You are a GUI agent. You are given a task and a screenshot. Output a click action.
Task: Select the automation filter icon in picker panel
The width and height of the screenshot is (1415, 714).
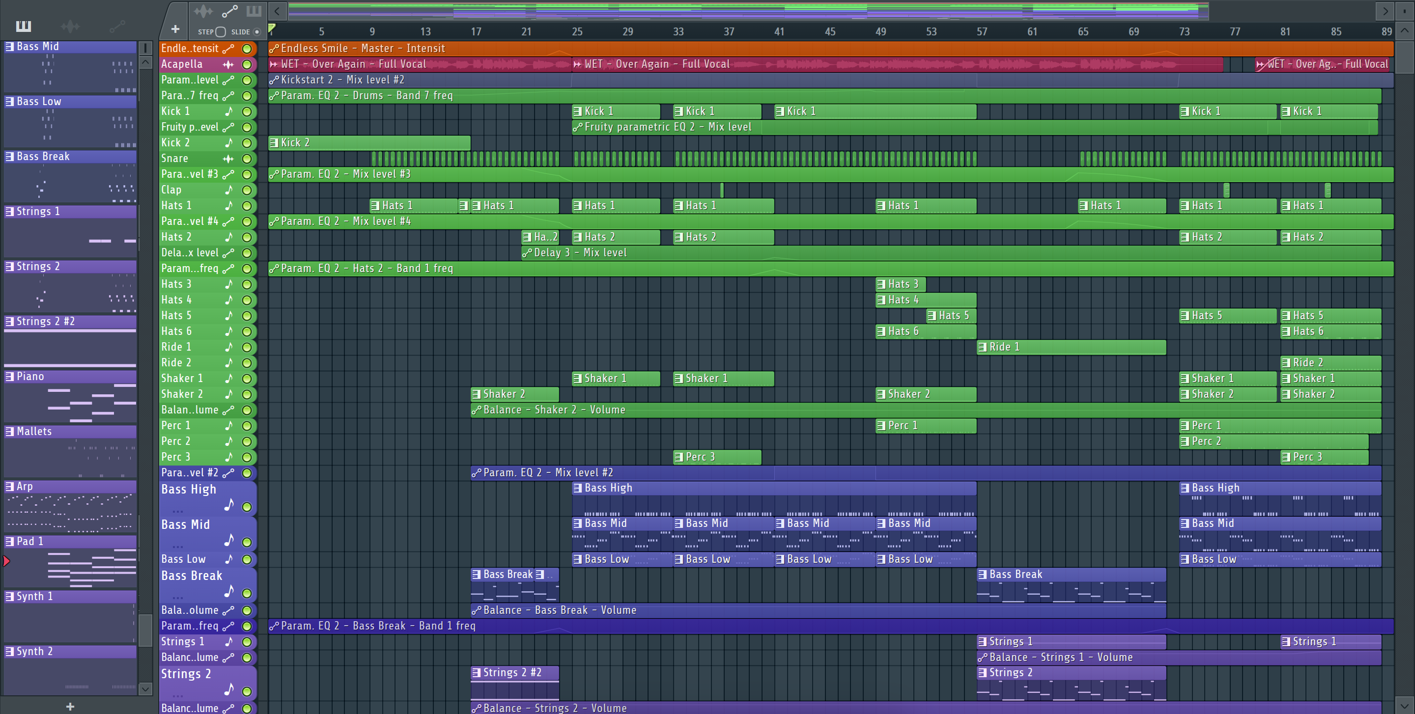click(x=117, y=26)
